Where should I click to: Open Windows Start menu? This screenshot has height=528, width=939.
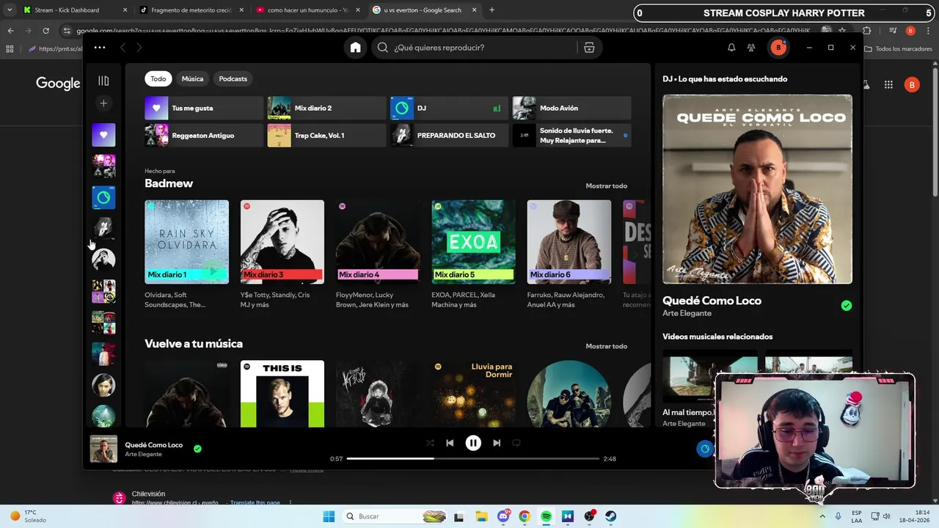pyautogui.click(x=329, y=516)
